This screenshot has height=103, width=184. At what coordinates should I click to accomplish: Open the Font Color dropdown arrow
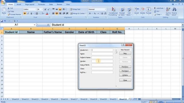point(49,13)
